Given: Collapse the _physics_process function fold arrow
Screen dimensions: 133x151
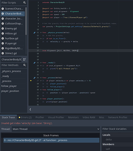Looking at the screenshot, I should 41,33.
